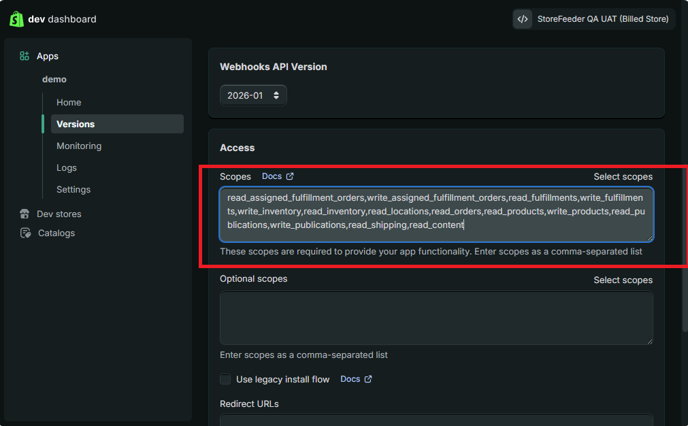Click the Dev stores storefront icon
688x426 pixels.
25,214
